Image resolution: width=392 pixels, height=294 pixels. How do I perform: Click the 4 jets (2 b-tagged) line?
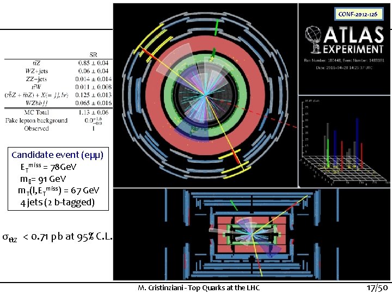[58, 202]
